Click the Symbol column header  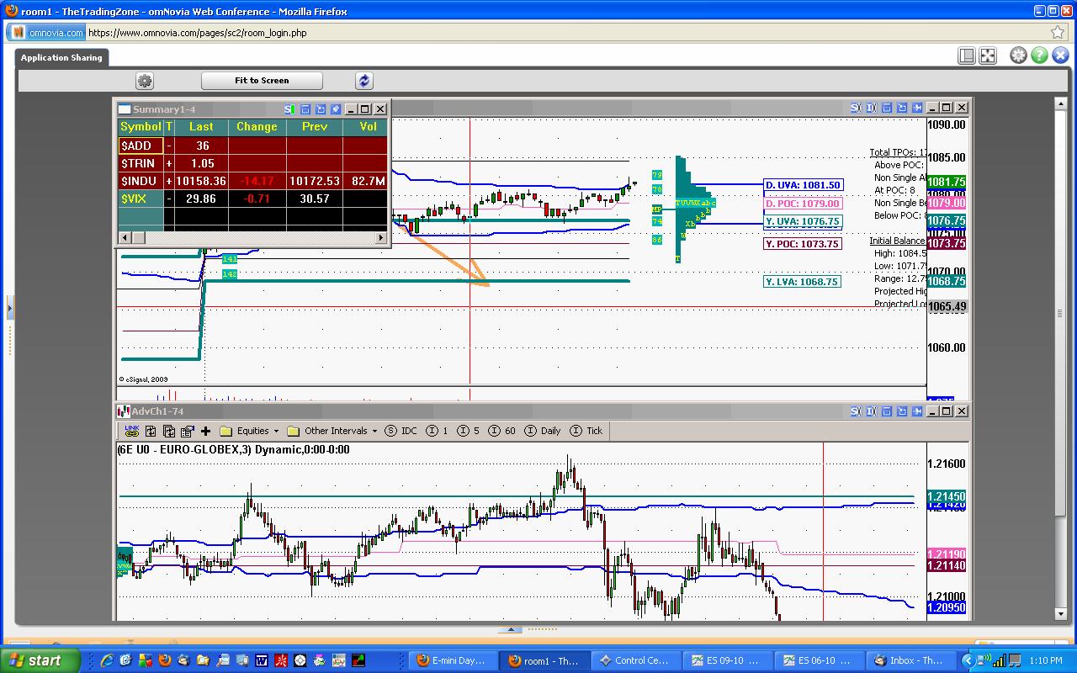coord(141,126)
